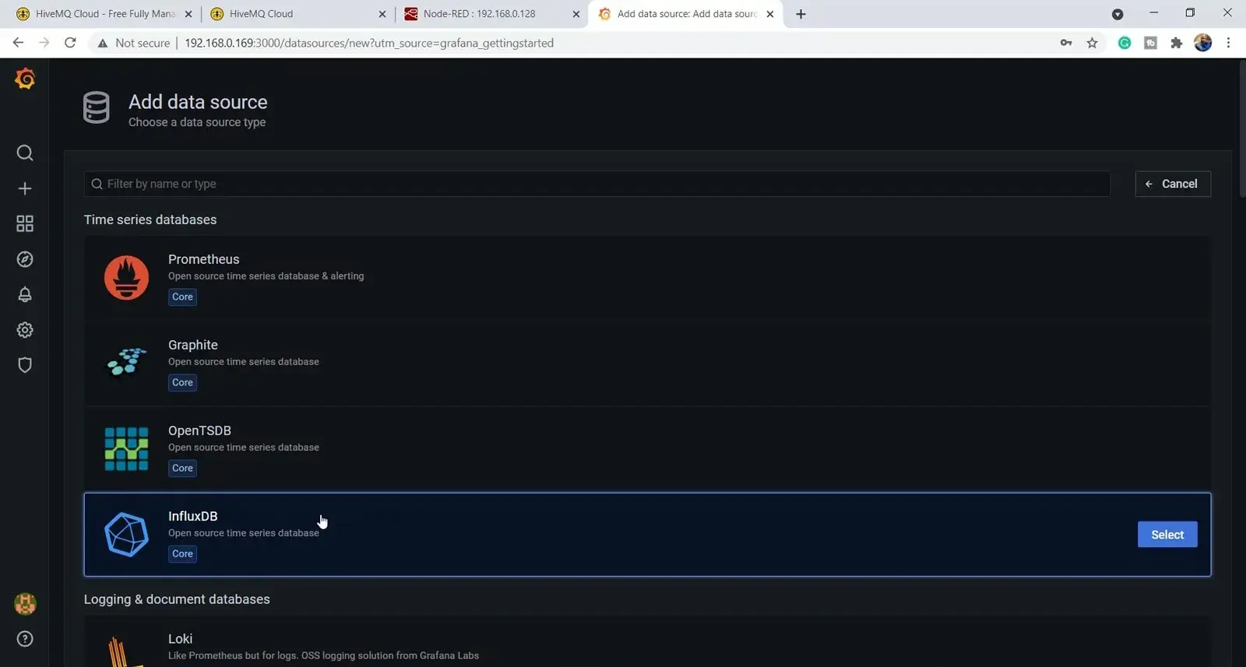Click the browser back arrow
The image size is (1246, 667).
18,43
